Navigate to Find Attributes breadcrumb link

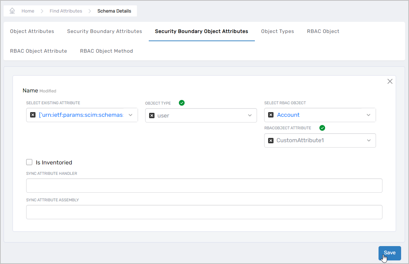tap(66, 11)
